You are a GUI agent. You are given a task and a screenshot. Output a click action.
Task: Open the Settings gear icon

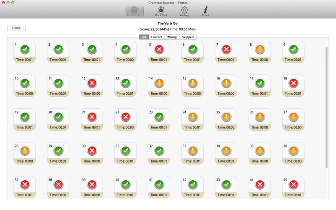184,10
